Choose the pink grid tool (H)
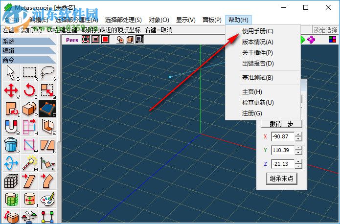Screen dimensions: 340x224 coord(29,127)
